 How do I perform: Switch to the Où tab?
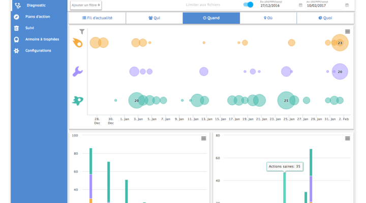click(x=268, y=18)
